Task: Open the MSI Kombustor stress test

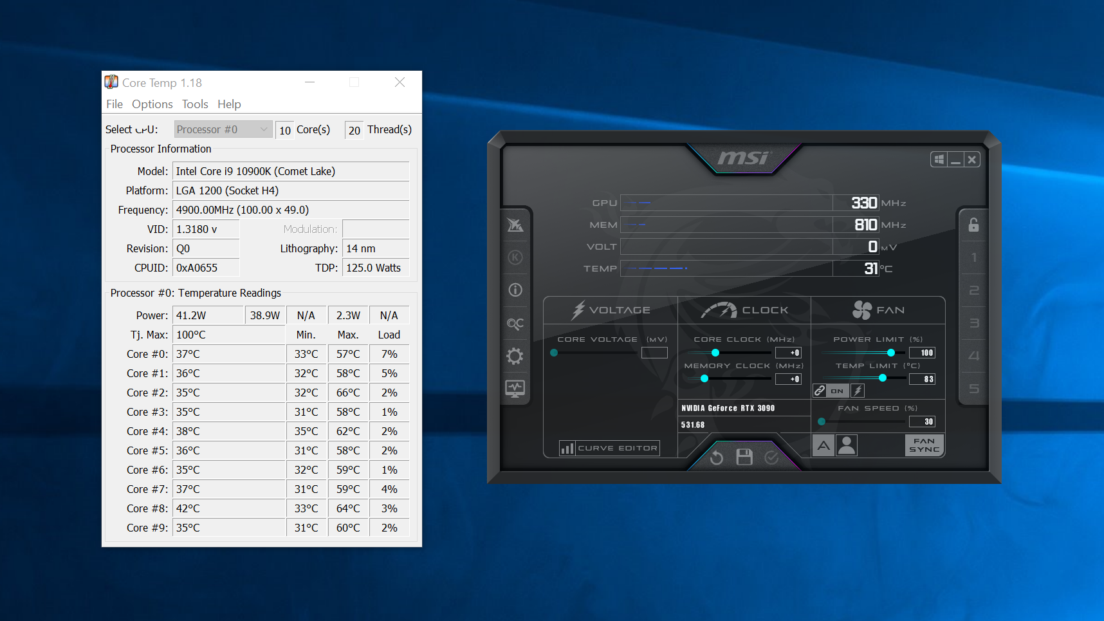Action: pos(515,225)
